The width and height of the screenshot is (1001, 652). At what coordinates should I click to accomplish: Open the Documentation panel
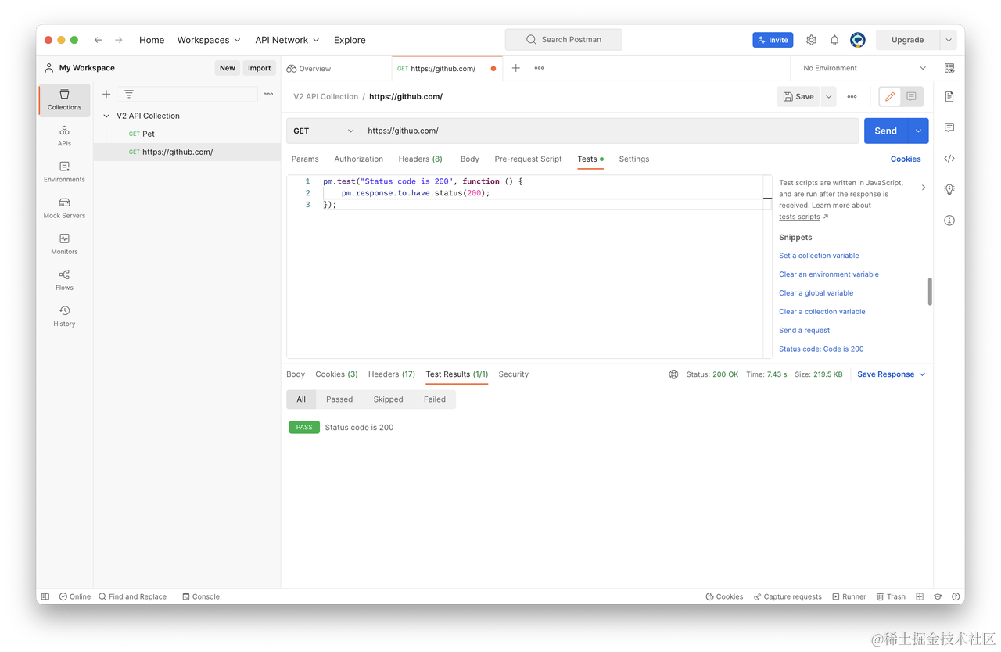tap(949, 96)
